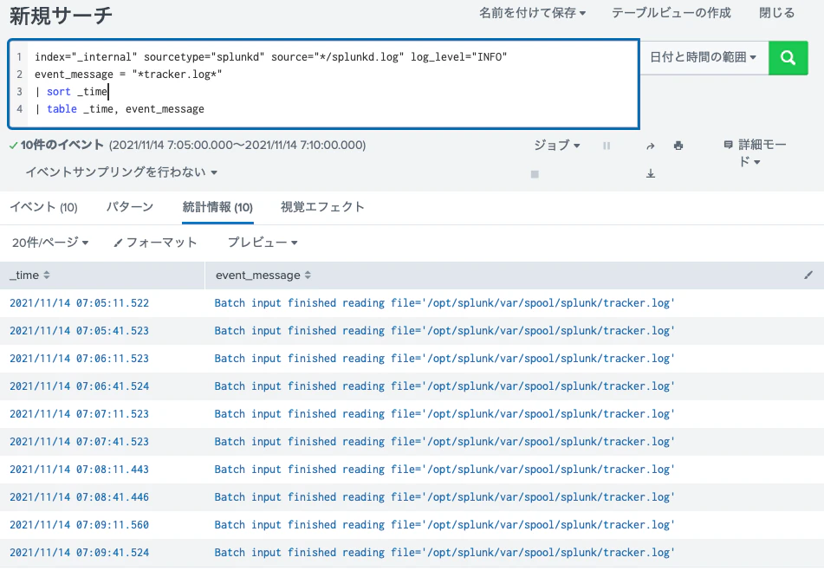The image size is (824, 577).
Task: Select timestamp 2021/11/14 07:09:41.524
Action: (x=80, y=553)
